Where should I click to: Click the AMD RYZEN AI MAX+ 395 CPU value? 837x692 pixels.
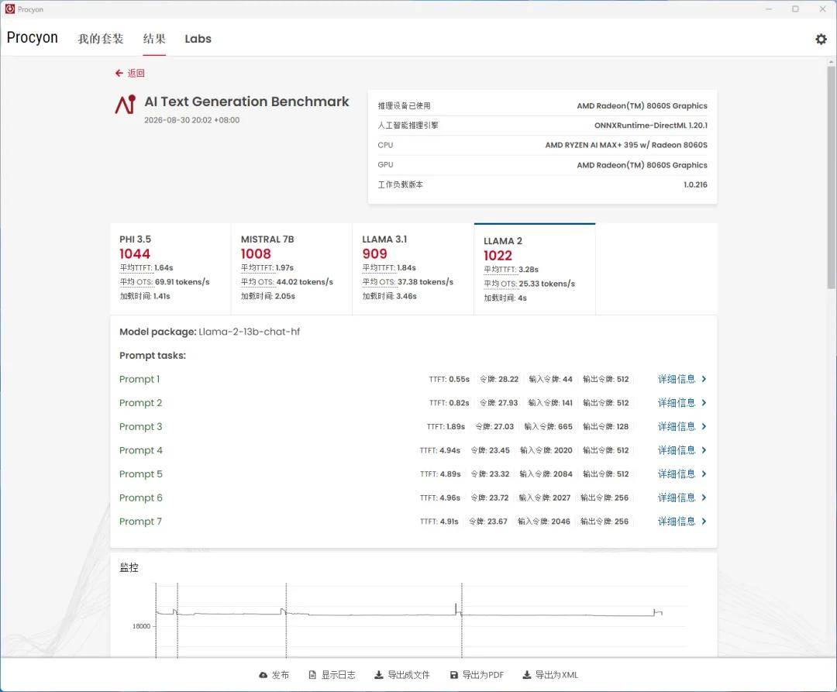click(x=626, y=145)
